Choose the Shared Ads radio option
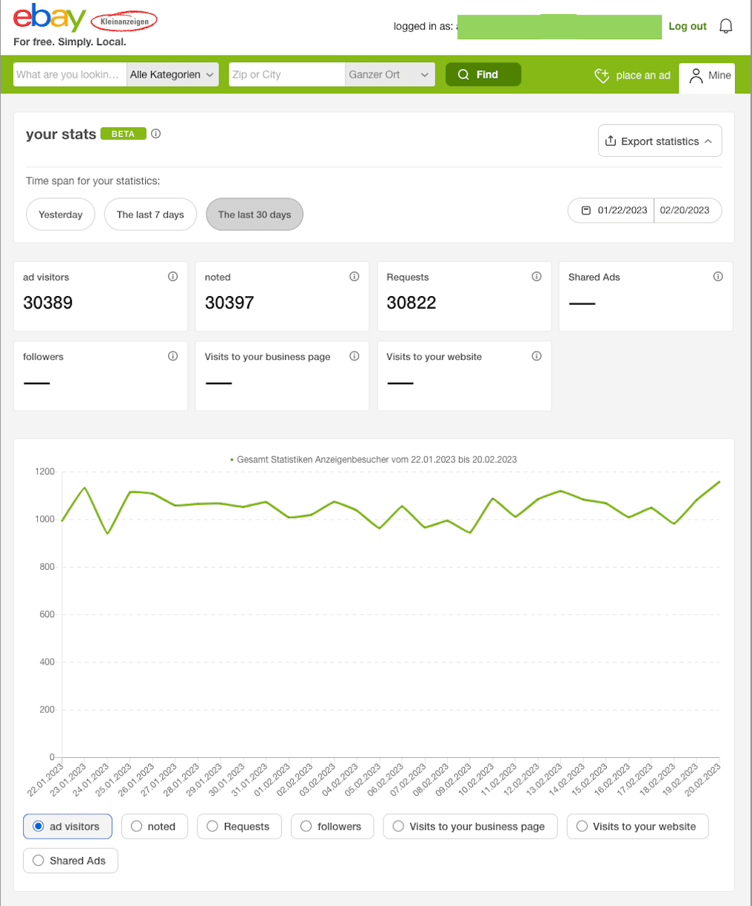 click(70, 861)
